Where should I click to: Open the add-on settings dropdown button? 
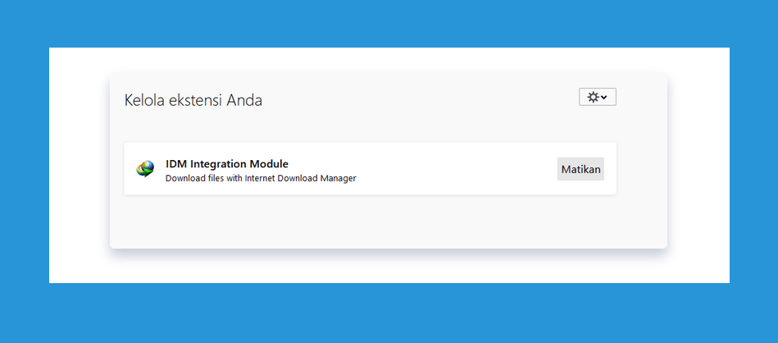click(x=598, y=97)
